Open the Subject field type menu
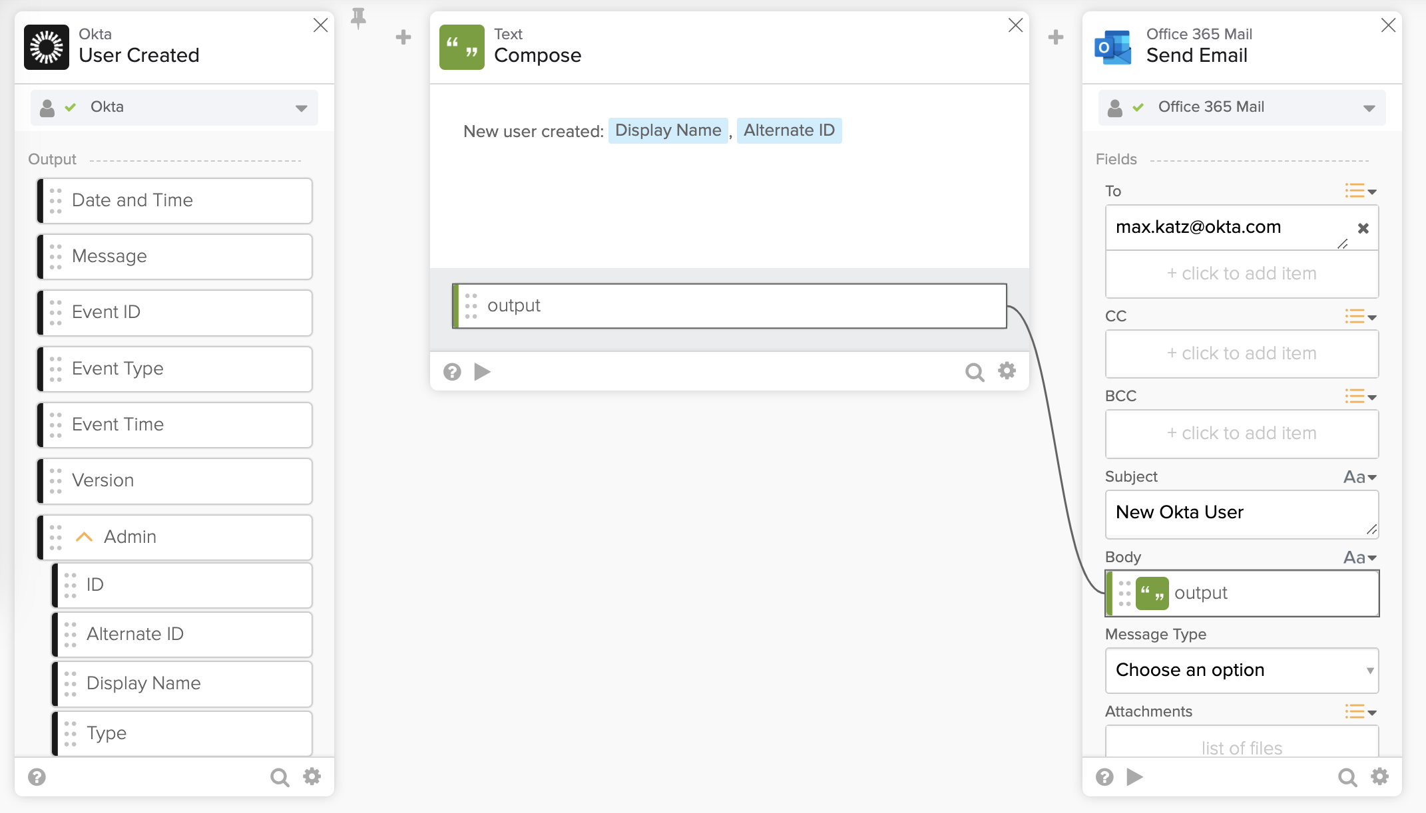1426x813 pixels. [x=1359, y=477]
